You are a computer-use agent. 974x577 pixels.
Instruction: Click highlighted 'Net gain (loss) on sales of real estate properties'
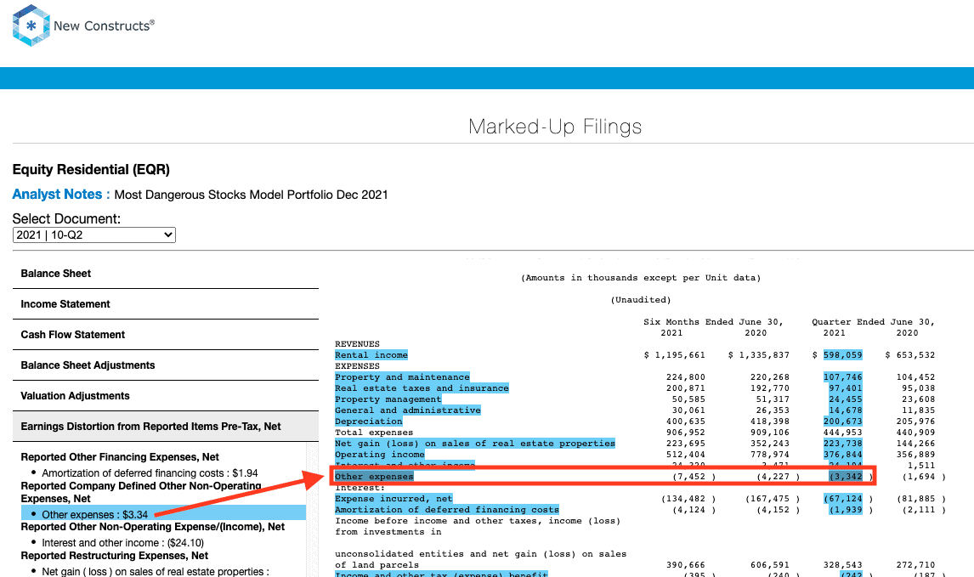pyautogui.click(x=474, y=444)
